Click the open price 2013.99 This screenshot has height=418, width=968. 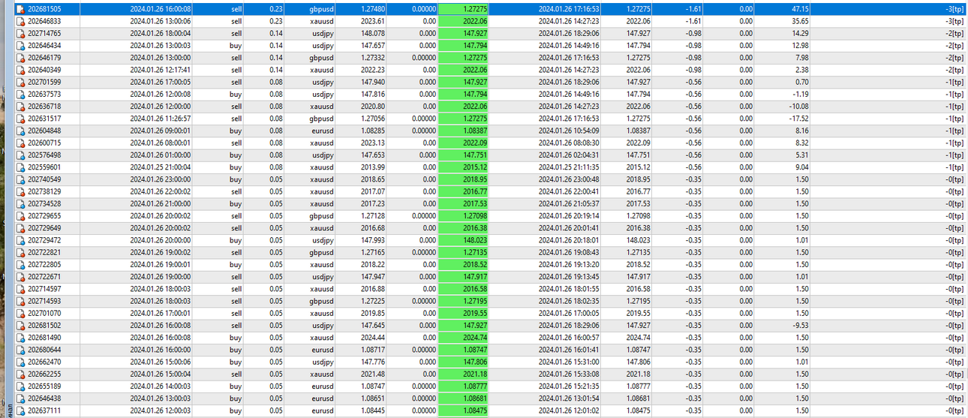374,167
